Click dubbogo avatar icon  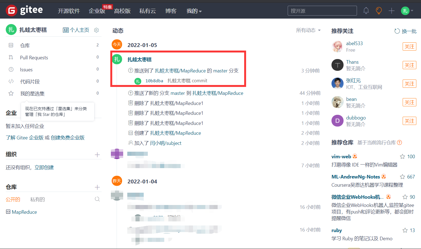[x=337, y=121]
